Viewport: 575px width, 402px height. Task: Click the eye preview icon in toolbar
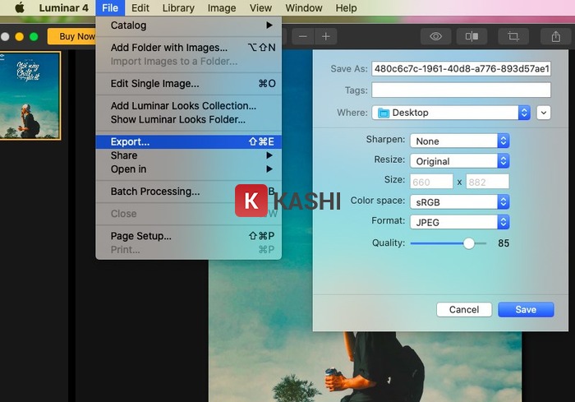[x=436, y=36]
